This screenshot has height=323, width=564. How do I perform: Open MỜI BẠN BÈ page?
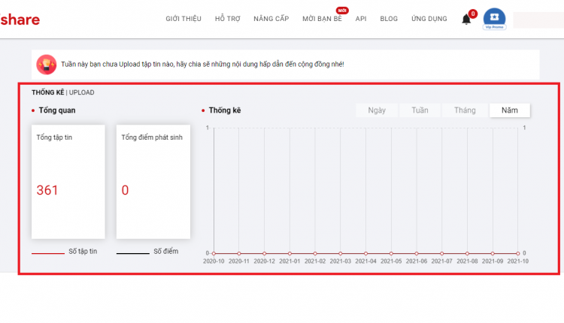point(322,19)
